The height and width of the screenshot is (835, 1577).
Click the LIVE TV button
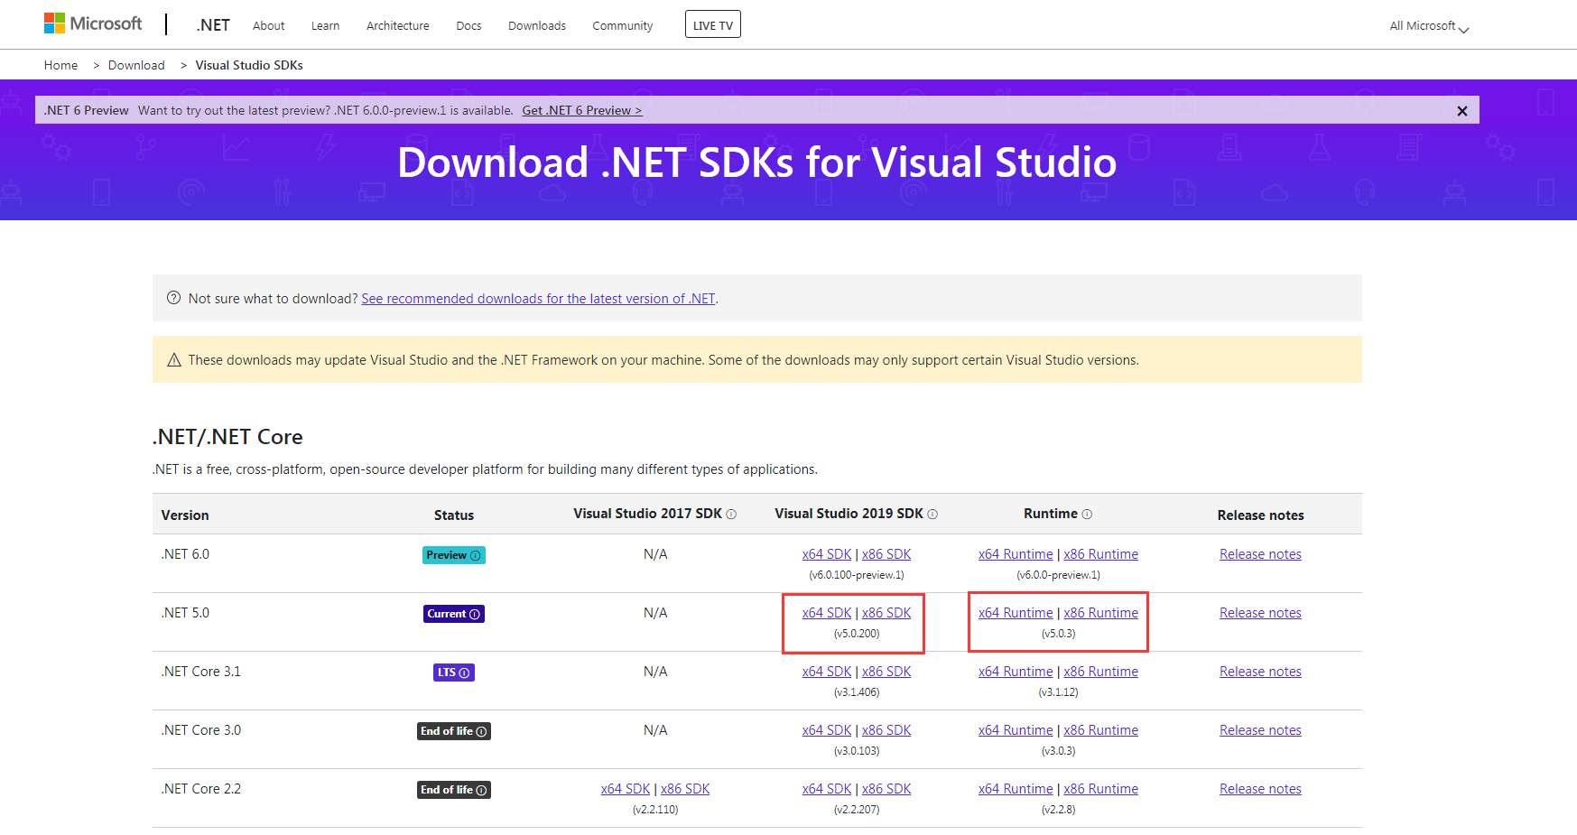[713, 24]
